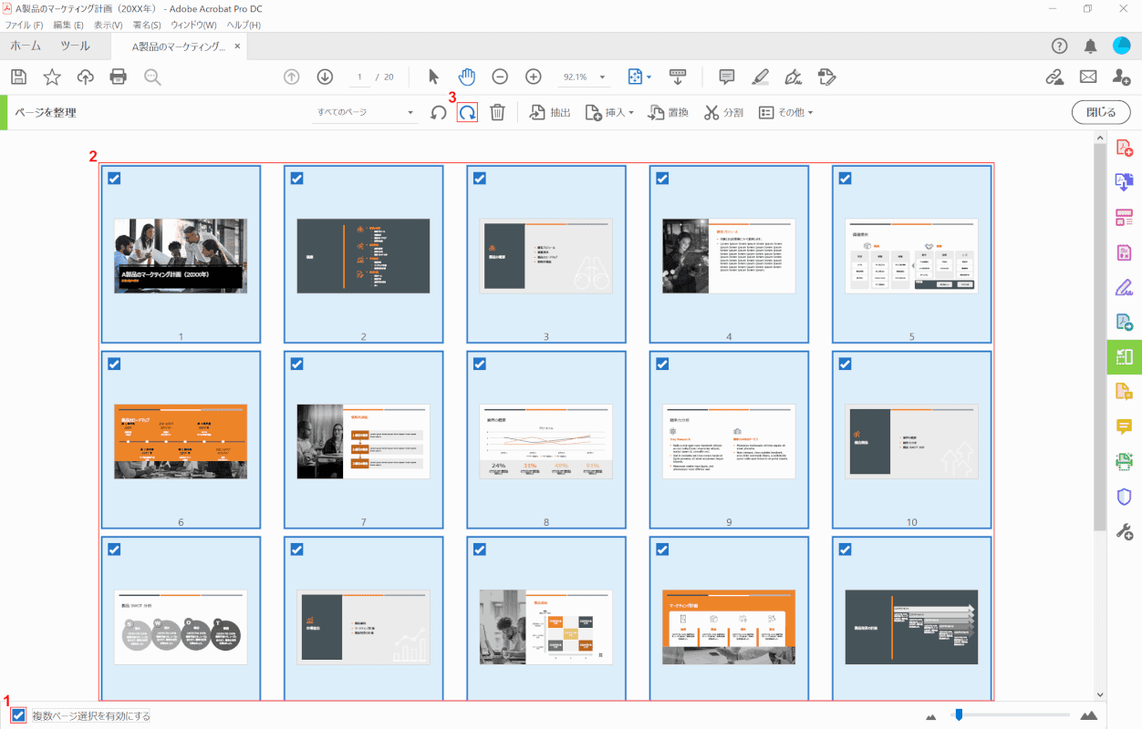Open Fill & Sign pen sidebar tool
Screen dimensions: 1142x729
1124,287
